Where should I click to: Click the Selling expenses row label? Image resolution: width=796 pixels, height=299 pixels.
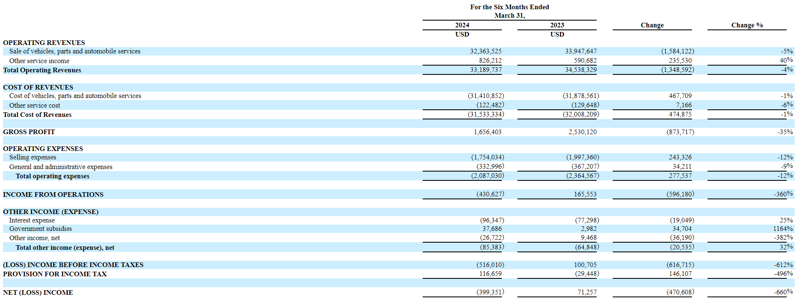pos(32,157)
